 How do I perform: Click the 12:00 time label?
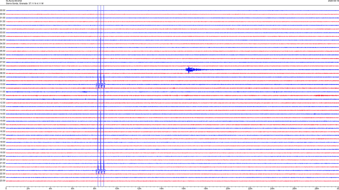(x=2, y=99)
